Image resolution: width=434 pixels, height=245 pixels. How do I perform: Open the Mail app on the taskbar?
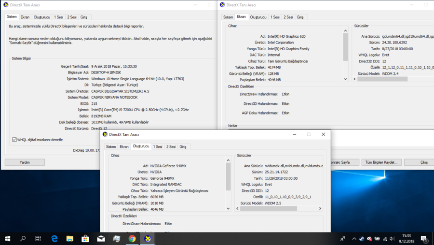(101, 239)
